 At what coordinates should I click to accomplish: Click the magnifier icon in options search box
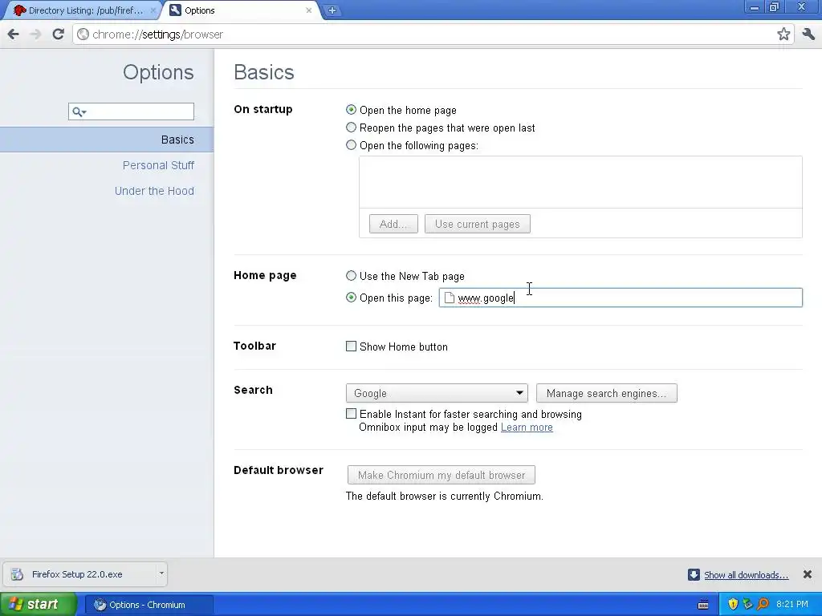pyautogui.click(x=79, y=111)
